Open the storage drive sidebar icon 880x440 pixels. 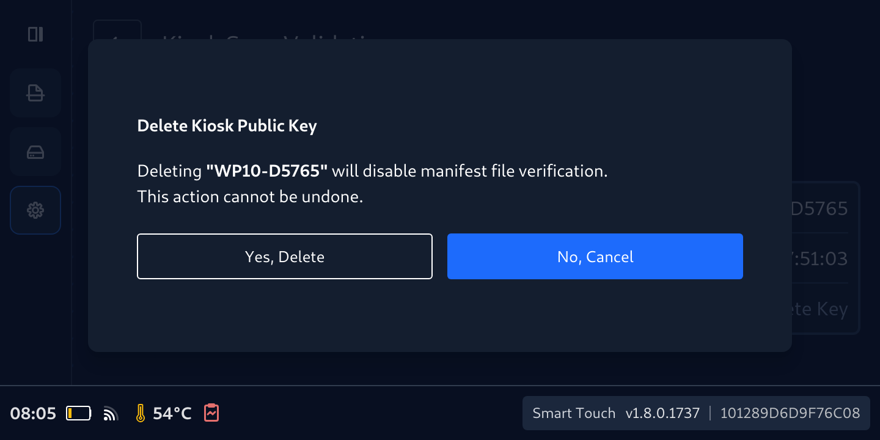[35, 152]
